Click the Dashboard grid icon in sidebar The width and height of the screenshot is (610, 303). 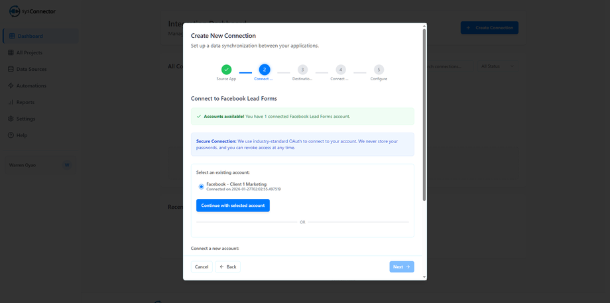(11, 36)
